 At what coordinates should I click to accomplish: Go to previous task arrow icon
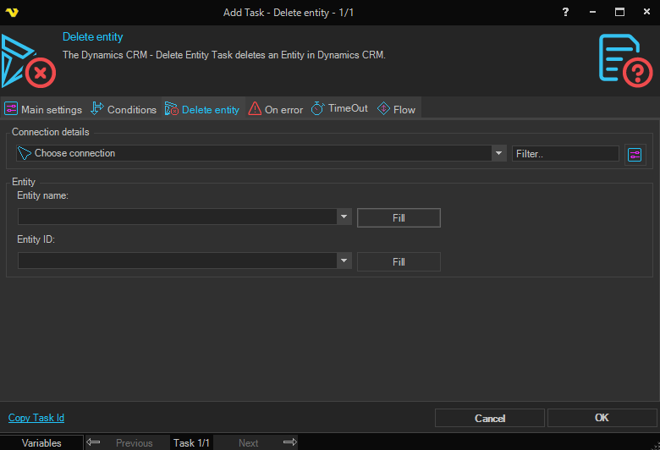click(94, 442)
